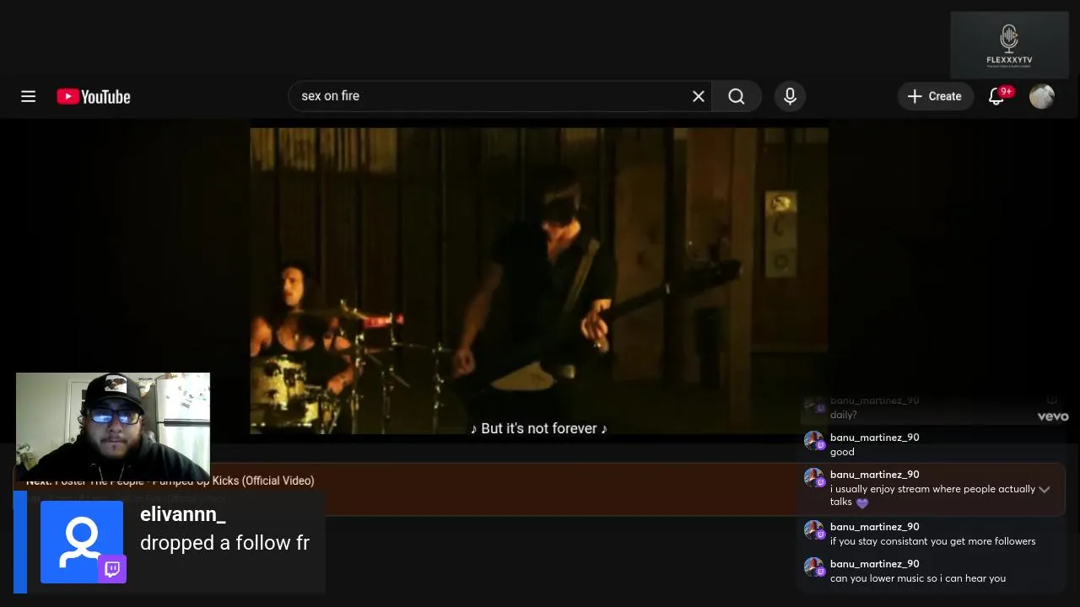Clear the search box text with X
Viewport: 1080px width, 607px height.
coord(699,96)
